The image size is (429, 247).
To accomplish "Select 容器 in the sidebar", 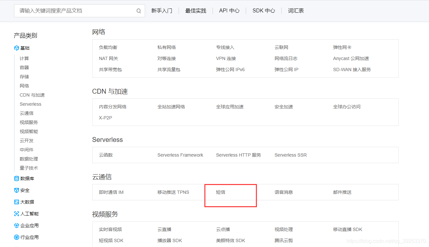I will coord(24,68).
